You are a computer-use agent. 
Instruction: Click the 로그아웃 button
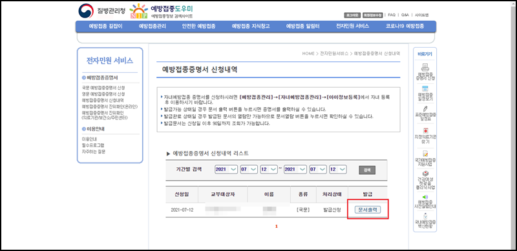point(352,15)
